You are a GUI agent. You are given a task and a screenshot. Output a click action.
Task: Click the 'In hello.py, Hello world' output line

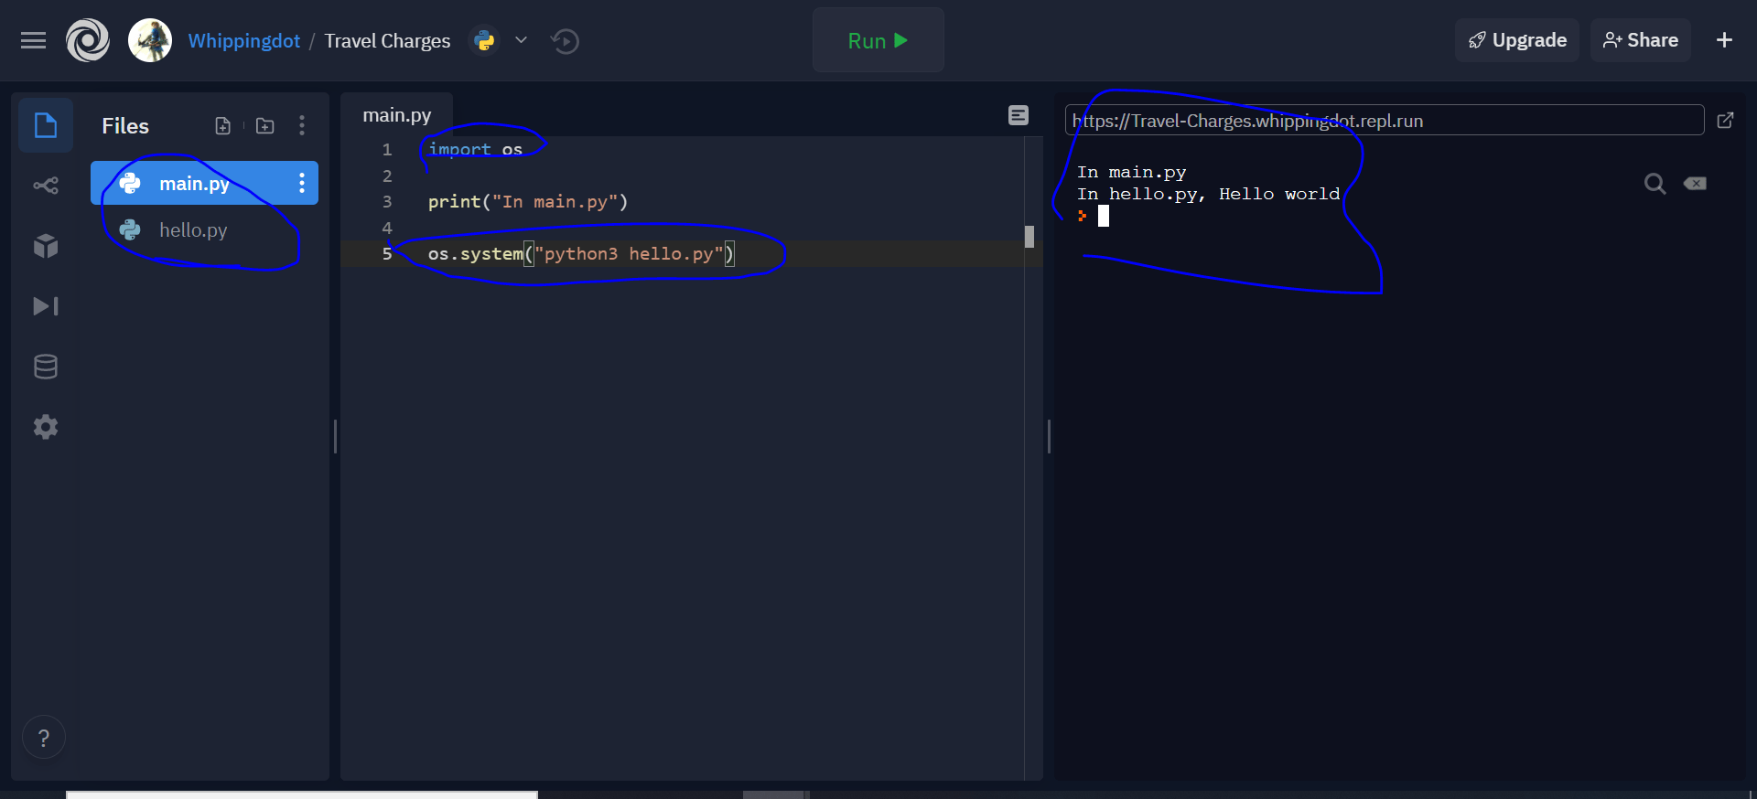1208,194
